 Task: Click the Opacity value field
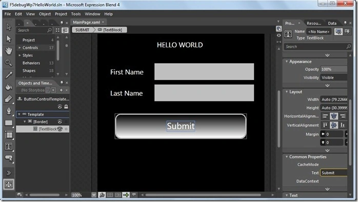pyautogui.click(x=333, y=69)
